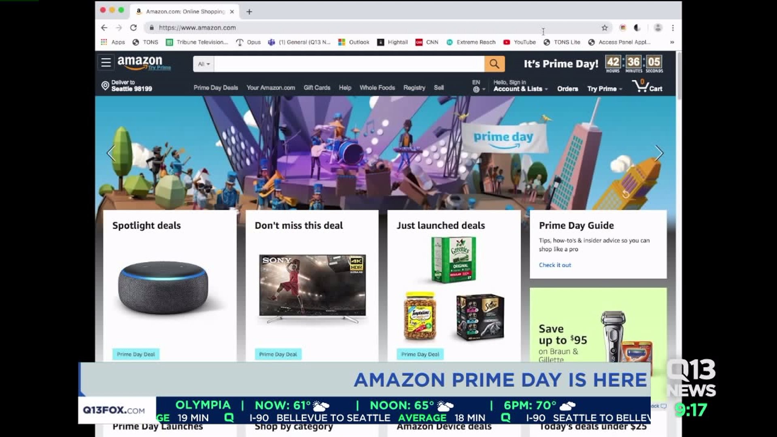
Task: Select Whole Foods in navigation bar
Action: (377, 88)
